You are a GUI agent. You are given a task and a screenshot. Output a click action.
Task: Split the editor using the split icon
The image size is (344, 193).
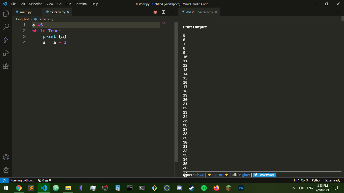[x=163, y=12]
